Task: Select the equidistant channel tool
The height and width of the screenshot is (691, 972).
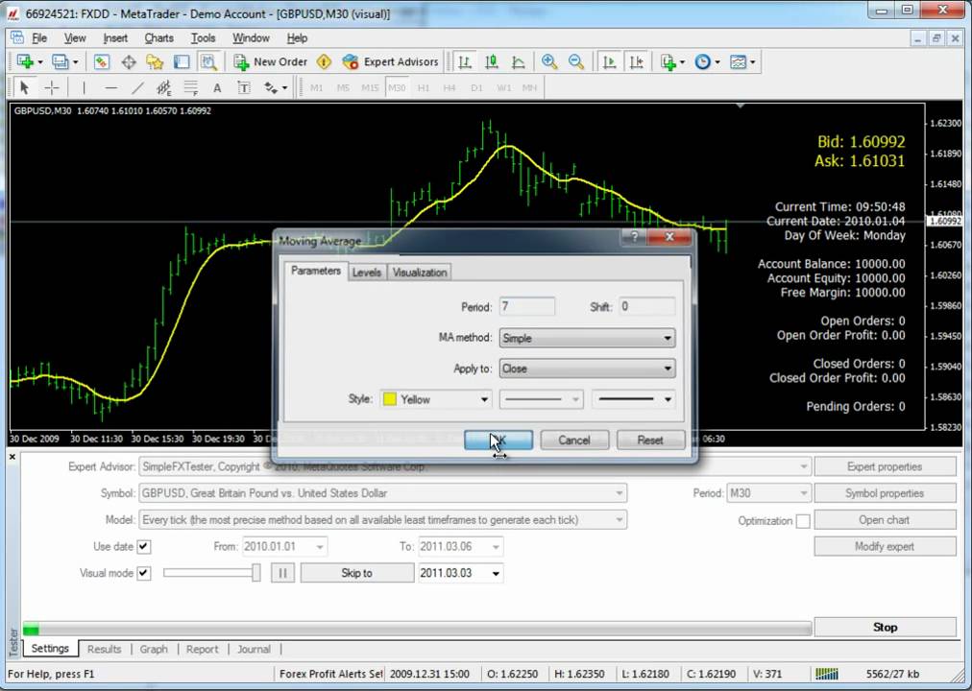Action: [163, 88]
